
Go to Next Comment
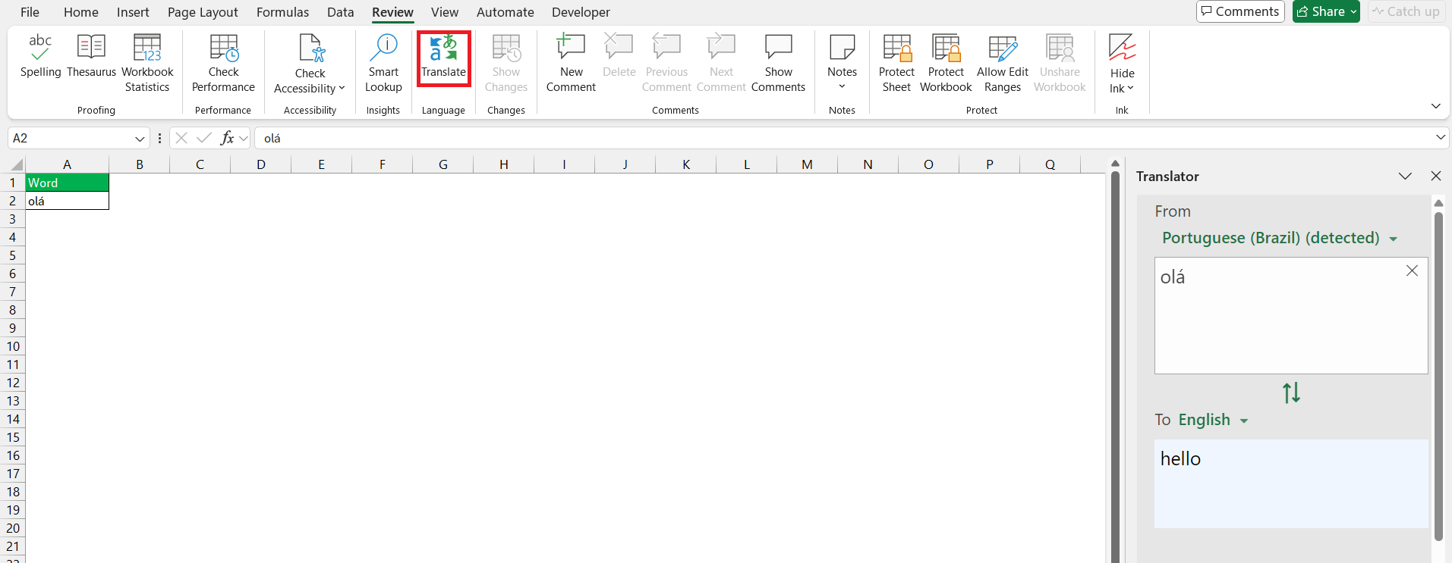pyautogui.click(x=721, y=63)
